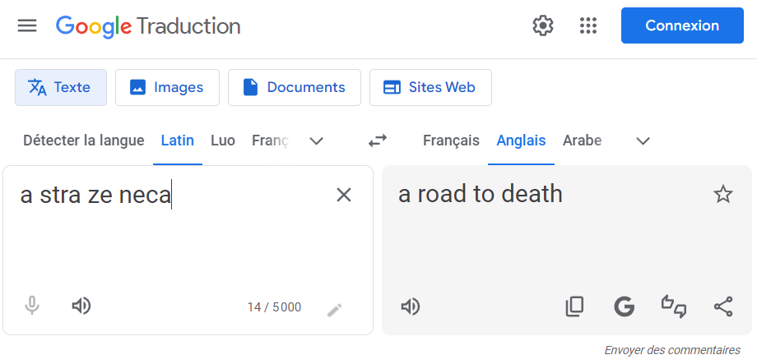
Task: Swap source and target languages
Action: (x=378, y=141)
